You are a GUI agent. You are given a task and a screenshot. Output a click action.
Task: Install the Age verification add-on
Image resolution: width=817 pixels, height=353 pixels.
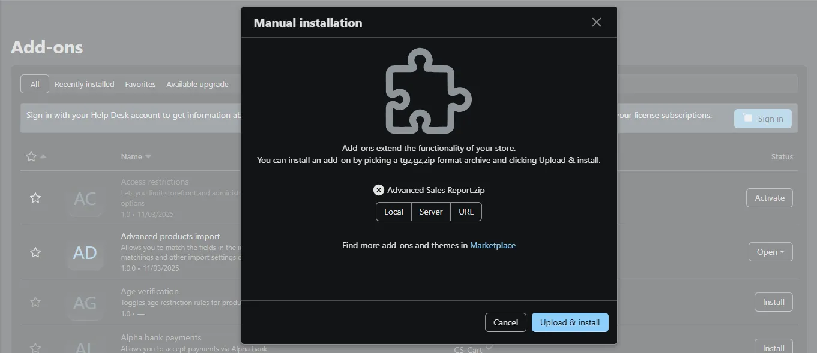pos(774,302)
